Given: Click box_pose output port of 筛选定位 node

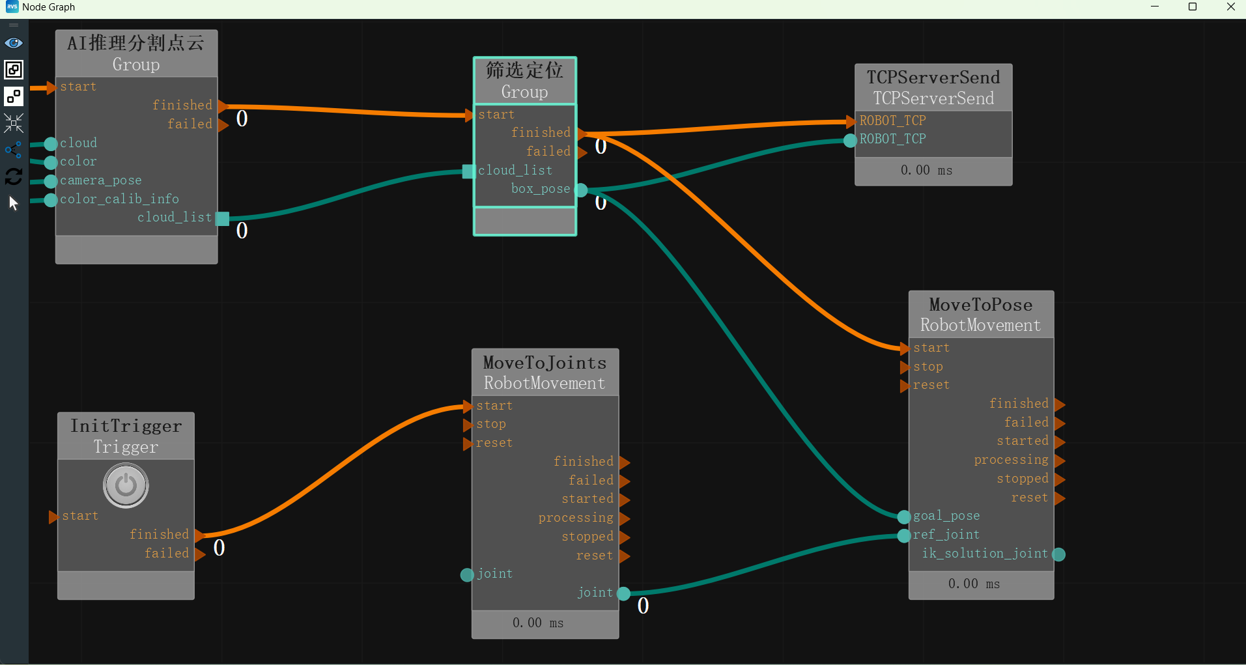Looking at the screenshot, I should pos(582,190).
